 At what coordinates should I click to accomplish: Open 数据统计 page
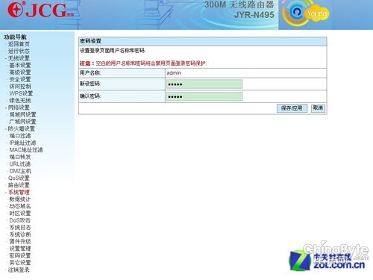pos(20,199)
